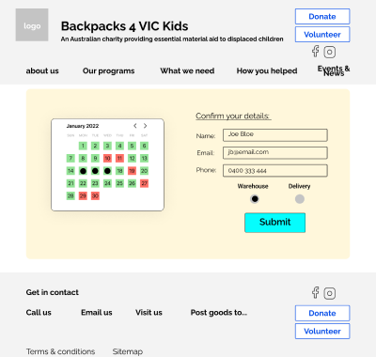Viewport: 376px width, 357px height.
Task: Open the Instagram icon in the header
Action: [x=330, y=52]
